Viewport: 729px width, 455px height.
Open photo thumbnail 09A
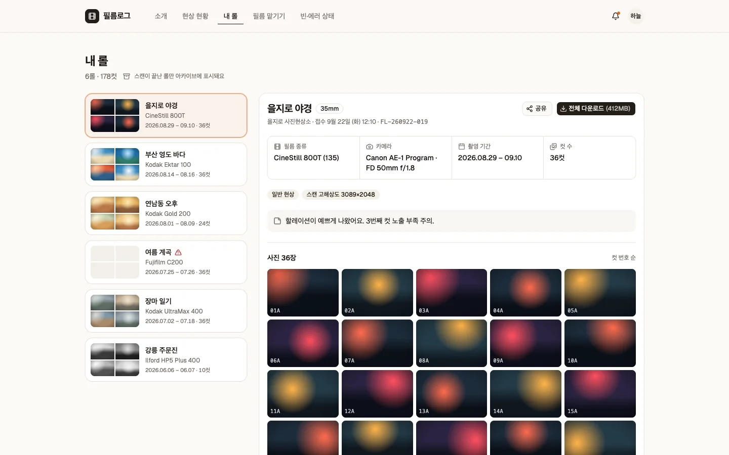(x=525, y=343)
